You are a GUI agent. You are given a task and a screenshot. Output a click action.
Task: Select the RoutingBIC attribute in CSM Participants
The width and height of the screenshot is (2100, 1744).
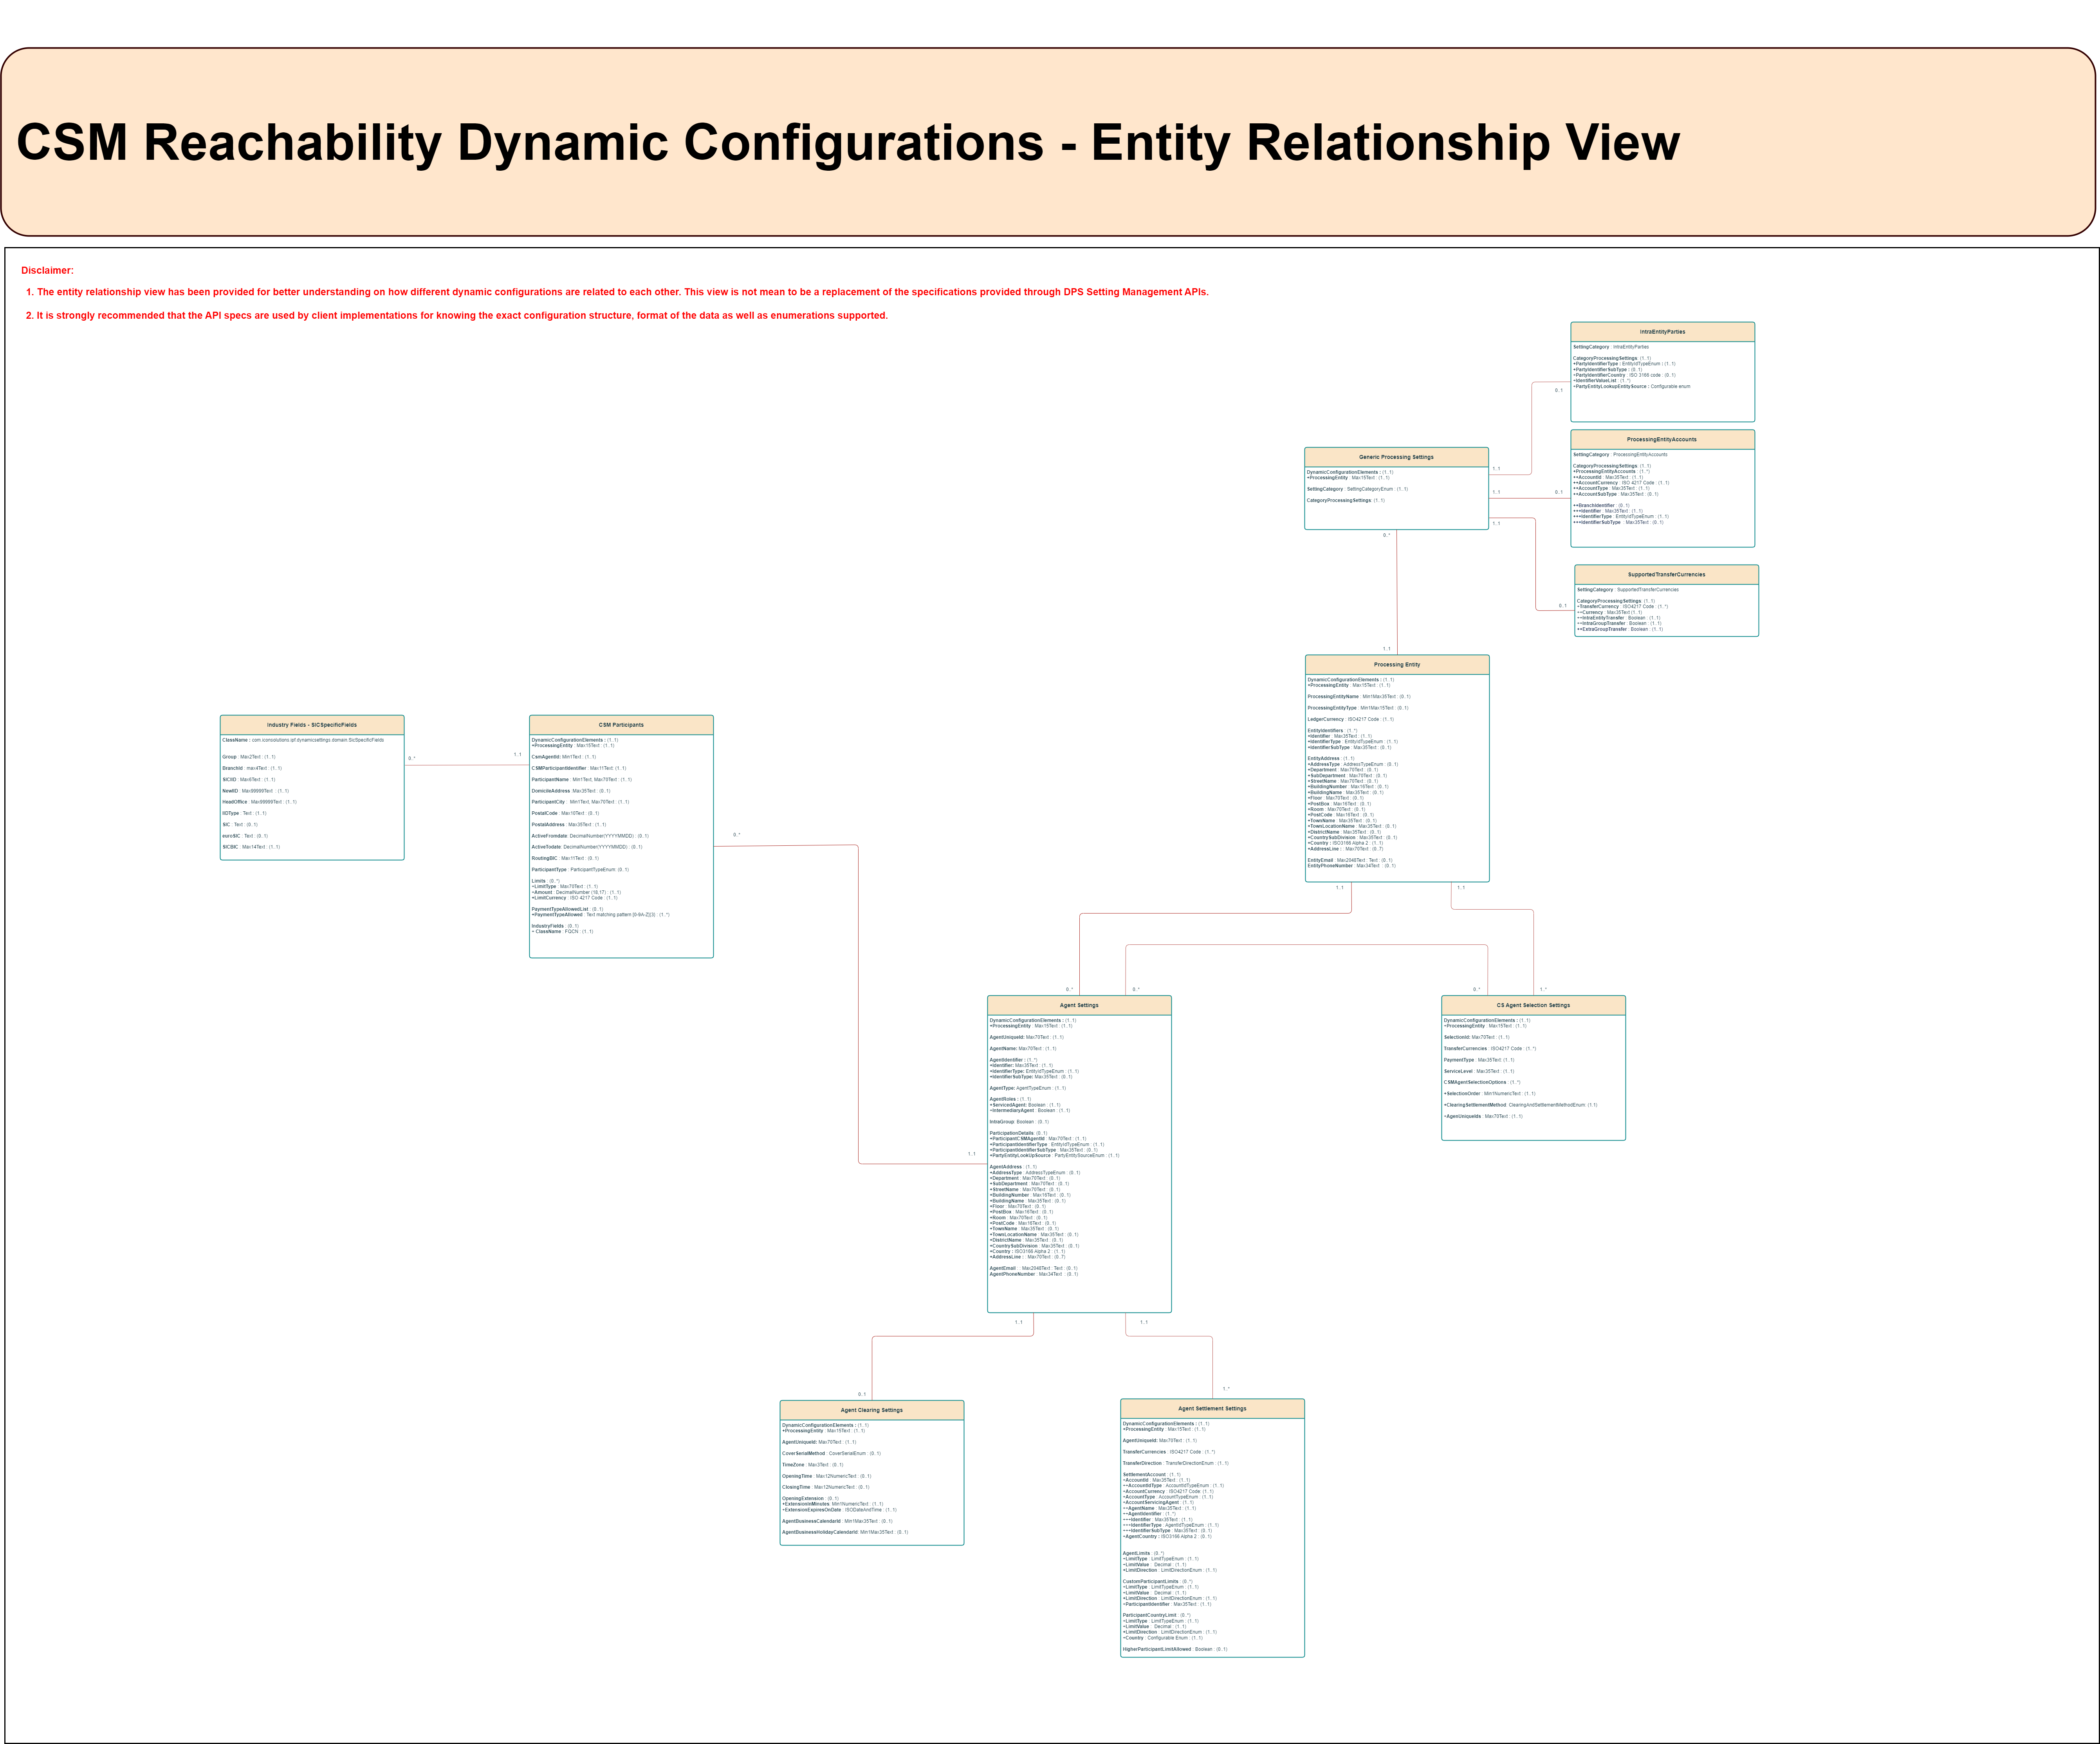tap(545, 858)
